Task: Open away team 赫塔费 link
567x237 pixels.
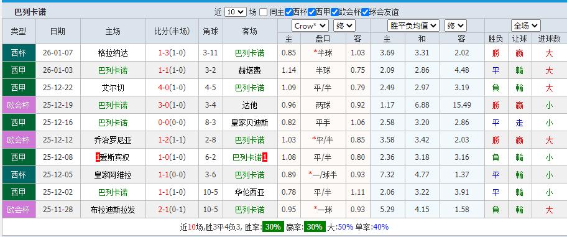Action: [249, 70]
